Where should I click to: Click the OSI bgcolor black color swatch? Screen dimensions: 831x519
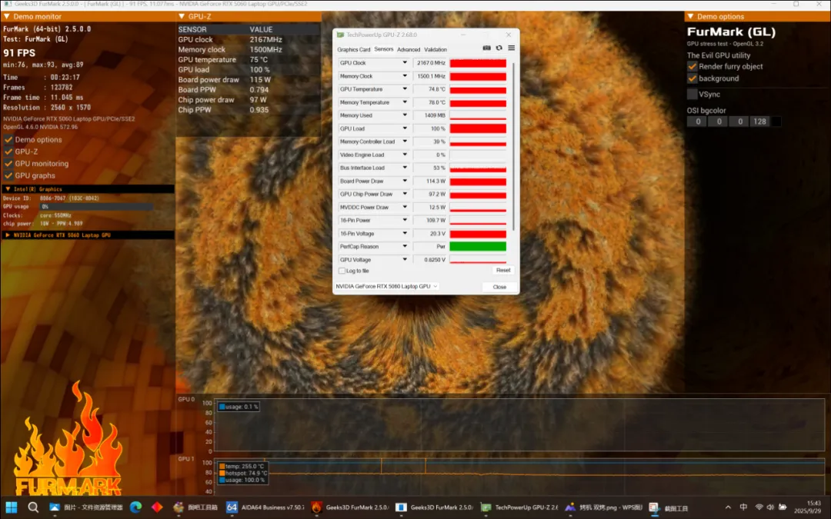776,121
